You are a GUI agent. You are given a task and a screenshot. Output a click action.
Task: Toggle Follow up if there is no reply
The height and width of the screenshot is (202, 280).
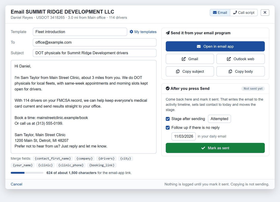[168, 128]
